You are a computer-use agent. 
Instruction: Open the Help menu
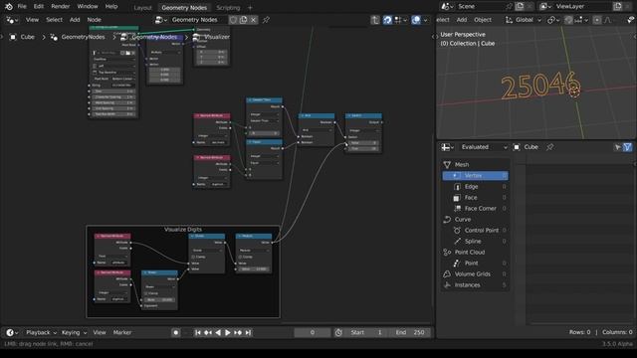pos(111,7)
